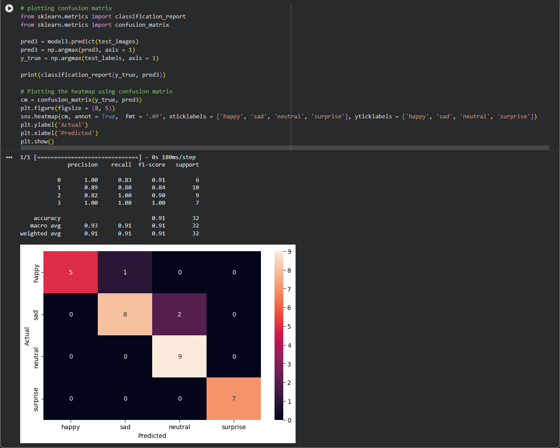Place cursor on '# plotting confusion matrix' comment
The image size is (560, 448).
(66, 8)
